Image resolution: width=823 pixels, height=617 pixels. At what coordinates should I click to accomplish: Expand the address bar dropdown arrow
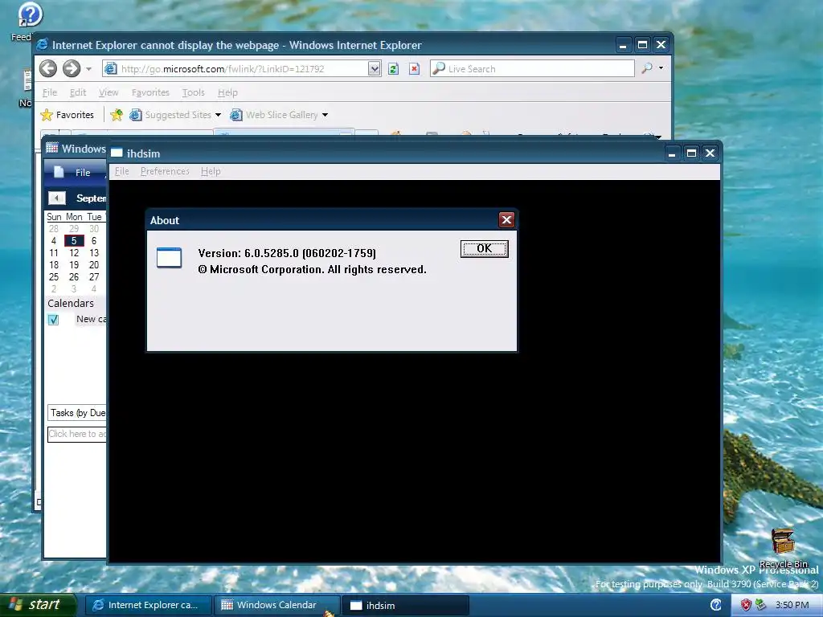[374, 69]
